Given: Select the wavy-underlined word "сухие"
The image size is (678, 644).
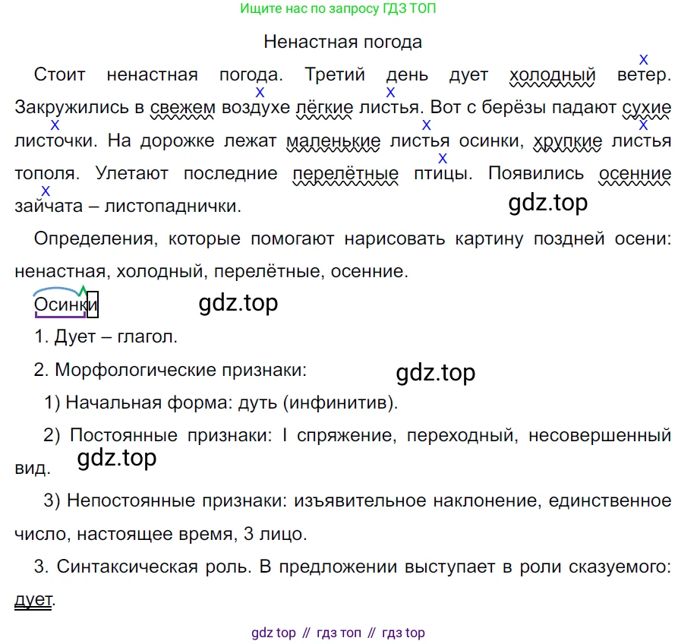Looking at the screenshot, I should [x=647, y=108].
